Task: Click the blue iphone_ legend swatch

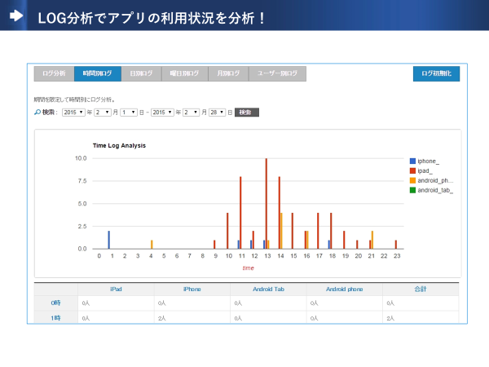Action: point(412,161)
